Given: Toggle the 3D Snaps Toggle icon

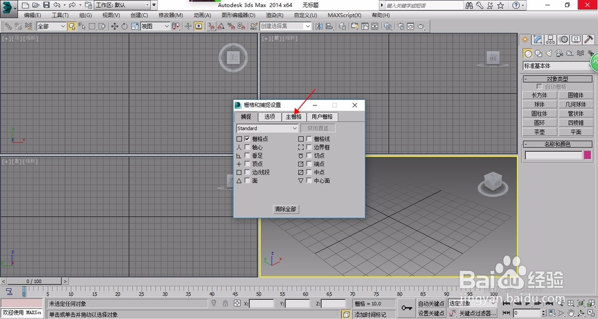Looking at the screenshot, I should (211, 26).
